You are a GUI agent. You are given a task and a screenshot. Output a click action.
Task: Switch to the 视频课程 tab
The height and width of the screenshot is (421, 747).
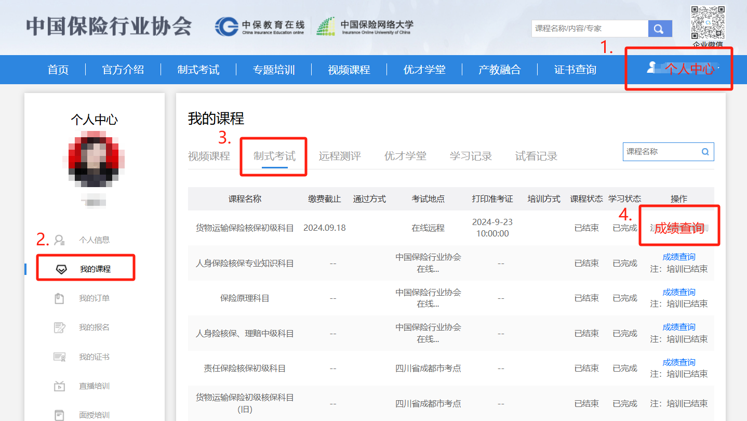coord(209,156)
